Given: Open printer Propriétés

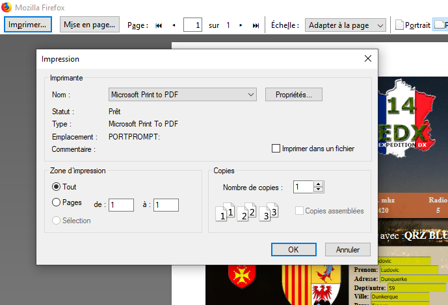Looking at the screenshot, I should (294, 95).
